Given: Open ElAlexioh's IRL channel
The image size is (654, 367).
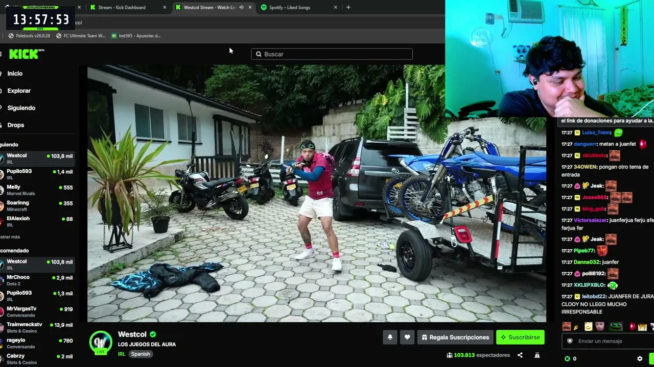Looking at the screenshot, I should coord(38,221).
